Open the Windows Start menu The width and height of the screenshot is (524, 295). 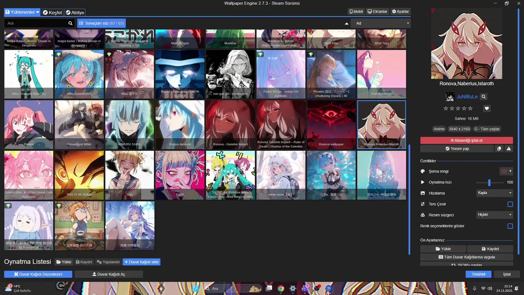196,288
